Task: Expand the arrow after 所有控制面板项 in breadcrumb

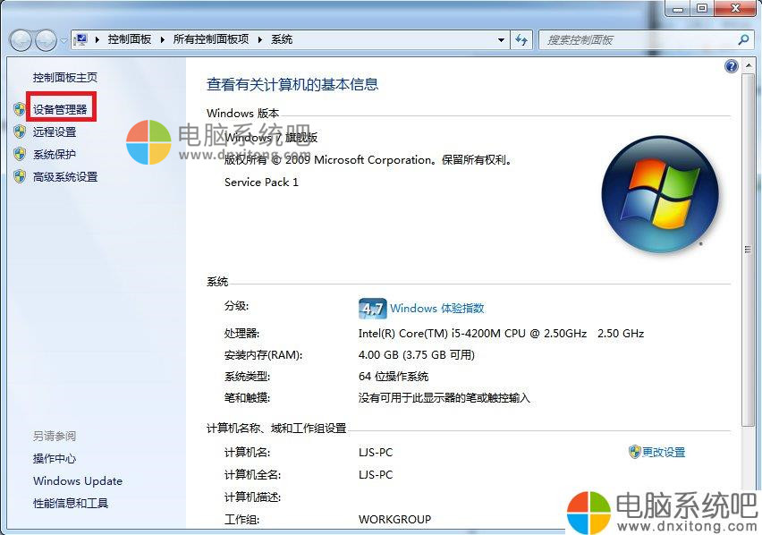Action: (260, 40)
